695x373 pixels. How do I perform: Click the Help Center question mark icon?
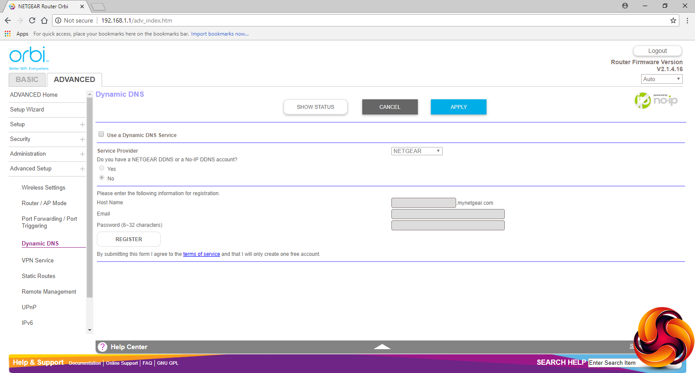[x=103, y=347]
